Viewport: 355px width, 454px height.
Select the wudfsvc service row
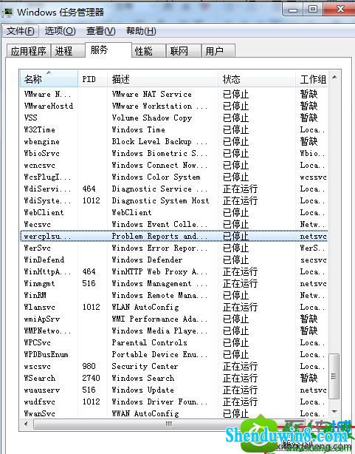[x=174, y=402]
